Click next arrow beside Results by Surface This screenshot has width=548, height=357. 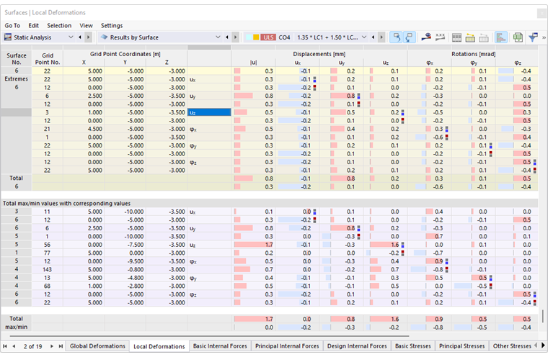coord(235,37)
